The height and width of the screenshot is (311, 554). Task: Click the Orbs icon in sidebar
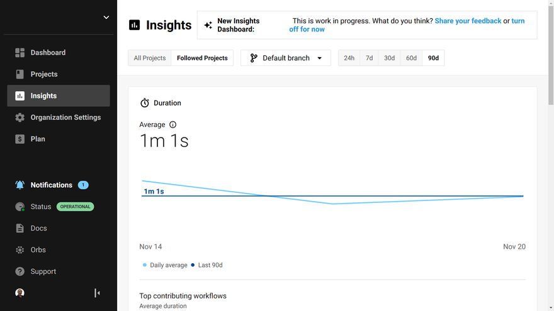coord(20,250)
